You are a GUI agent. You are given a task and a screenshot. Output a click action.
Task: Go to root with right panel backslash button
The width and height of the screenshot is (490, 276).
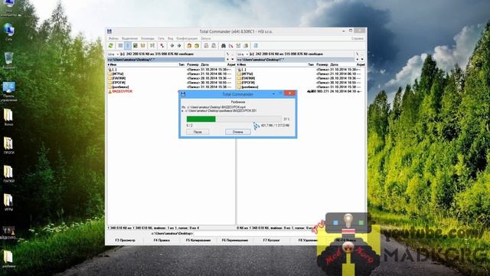click(x=358, y=54)
